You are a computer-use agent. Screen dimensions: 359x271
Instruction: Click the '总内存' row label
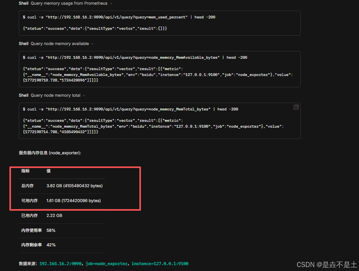[27, 186]
